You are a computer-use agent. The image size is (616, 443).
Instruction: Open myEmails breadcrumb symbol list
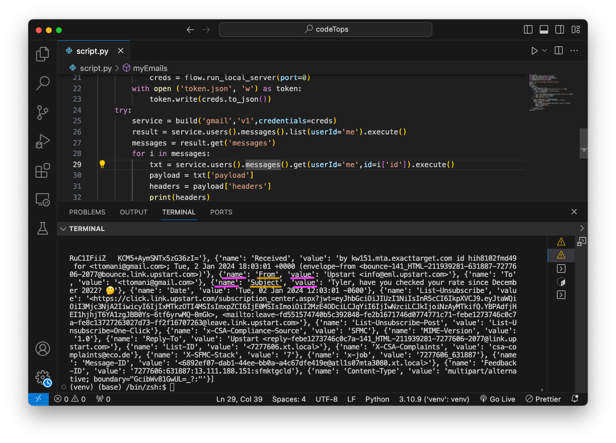coord(145,68)
